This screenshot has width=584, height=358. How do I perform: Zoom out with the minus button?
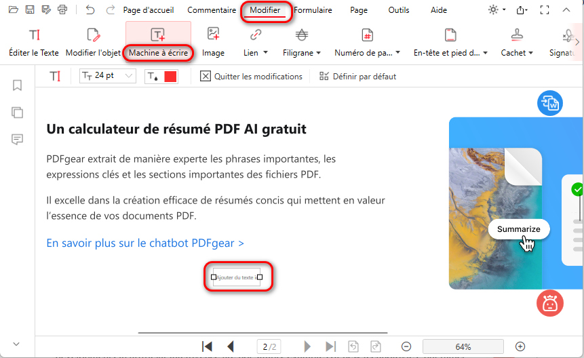pos(406,347)
